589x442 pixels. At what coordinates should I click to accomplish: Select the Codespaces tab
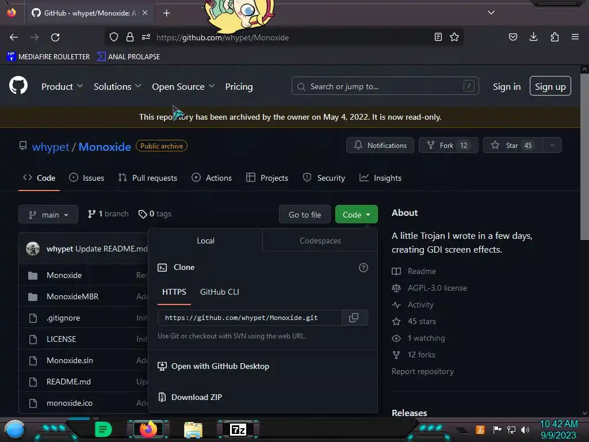[x=320, y=241]
